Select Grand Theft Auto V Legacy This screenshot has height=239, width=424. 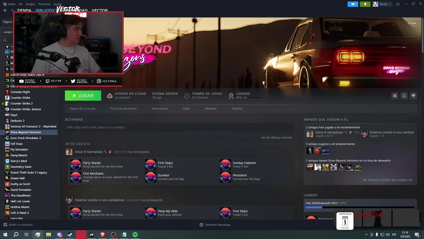pos(28,173)
